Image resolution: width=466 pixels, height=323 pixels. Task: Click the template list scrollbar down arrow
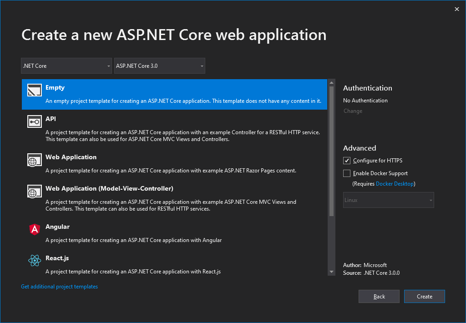[x=331, y=272]
